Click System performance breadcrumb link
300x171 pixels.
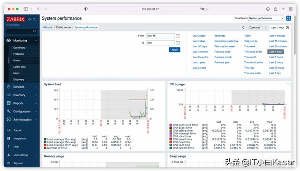tap(86, 27)
